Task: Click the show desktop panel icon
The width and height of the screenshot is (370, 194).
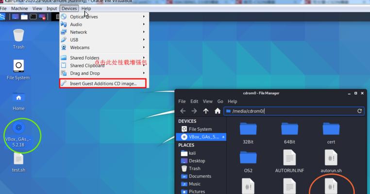Action: 16,17
